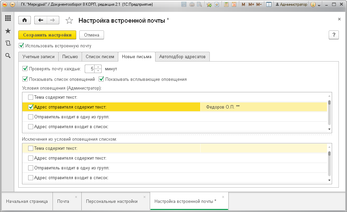Screen dimensions: 347x212
Task: Click the Save (floppy disk) toolbar icon
Action: [184, 4]
